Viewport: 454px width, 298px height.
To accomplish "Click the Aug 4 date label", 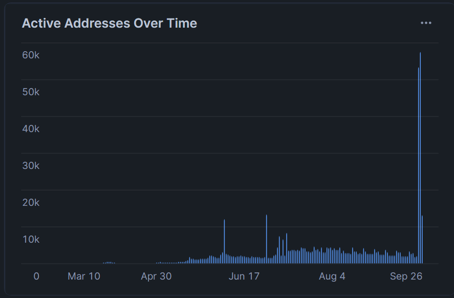I will (x=332, y=276).
